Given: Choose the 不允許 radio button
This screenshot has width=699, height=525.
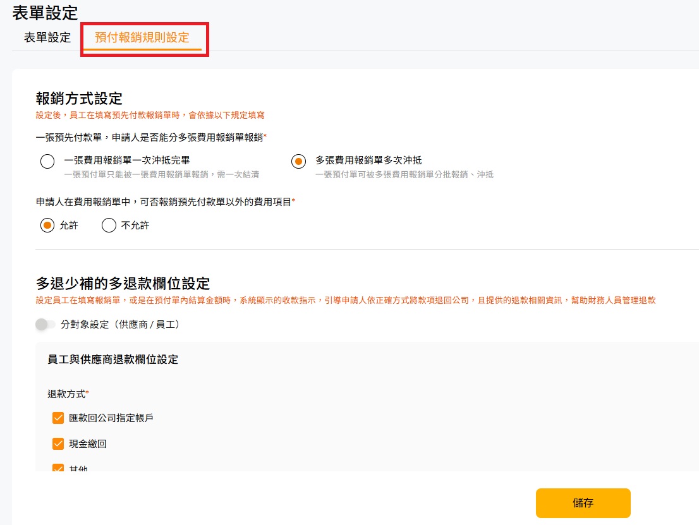Looking at the screenshot, I should 109,225.
